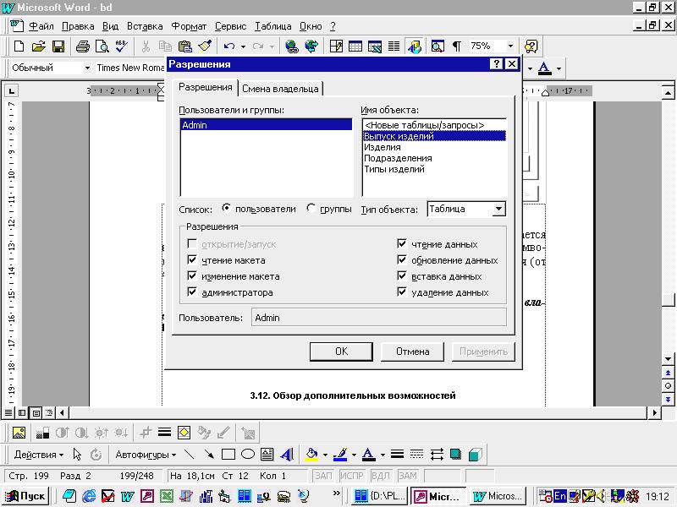Click the 'Отмена' button
The width and height of the screenshot is (677, 507).
coord(412,352)
